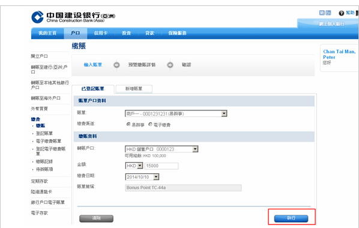Open the 電子繳費賬單 sidebar sub-item
The height and width of the screenshot is (228, 359).
click(48, 141)
